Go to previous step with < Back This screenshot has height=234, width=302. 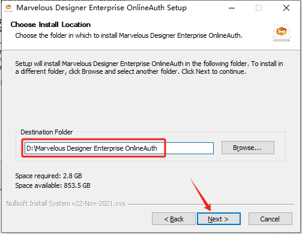(174, 219)
